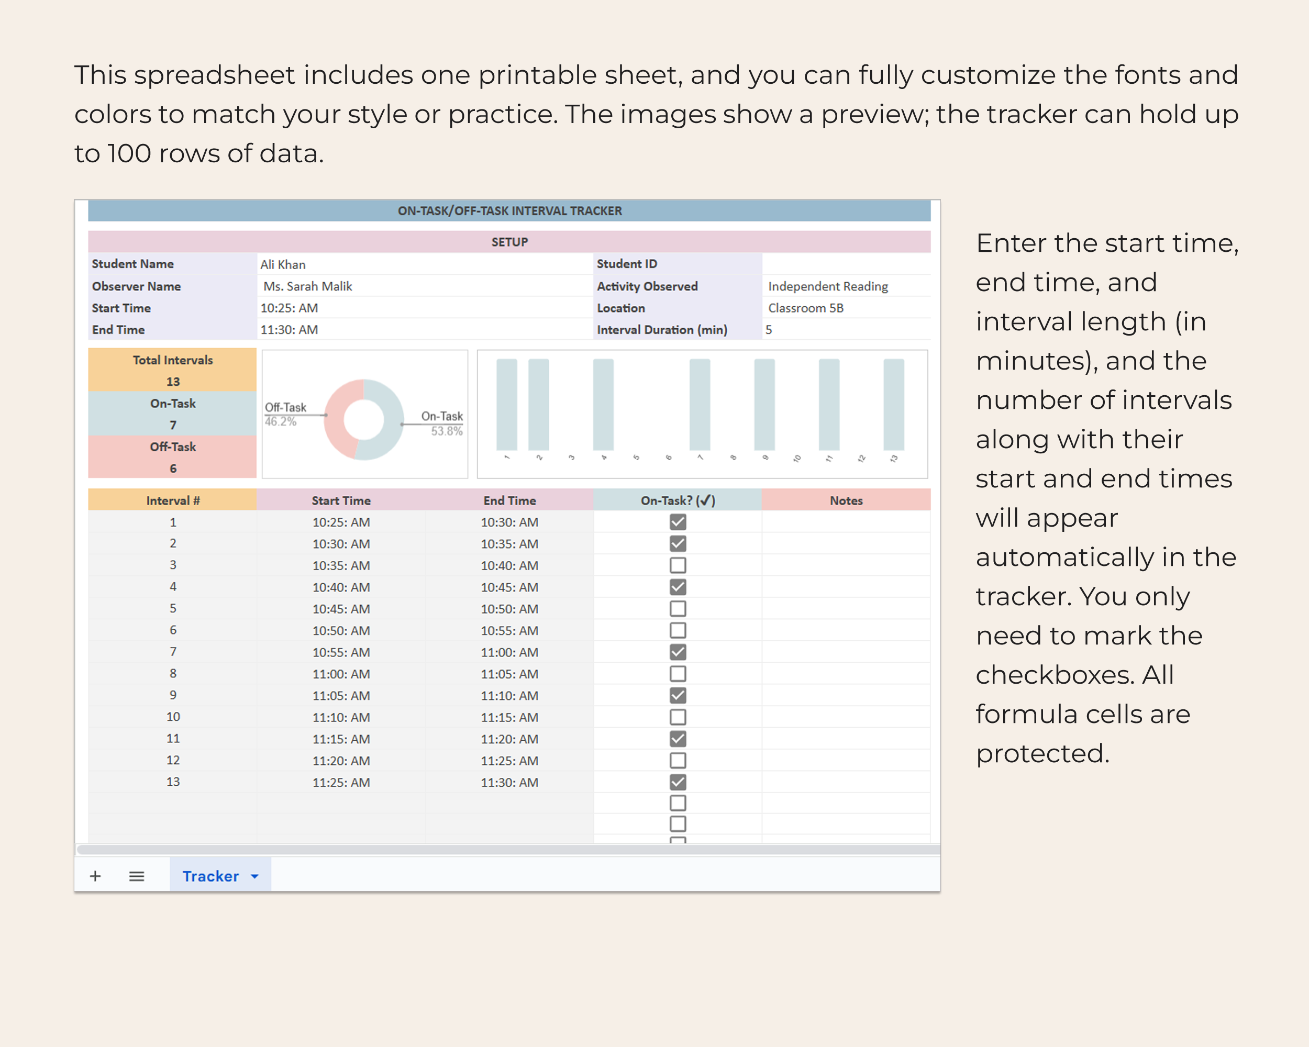
Task: Check the On-Task checkbox for interval 12
Action: [x=678, y=760]
